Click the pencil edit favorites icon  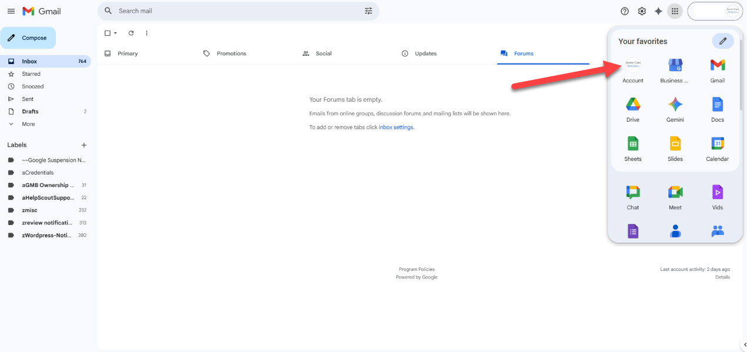(723, 41)
